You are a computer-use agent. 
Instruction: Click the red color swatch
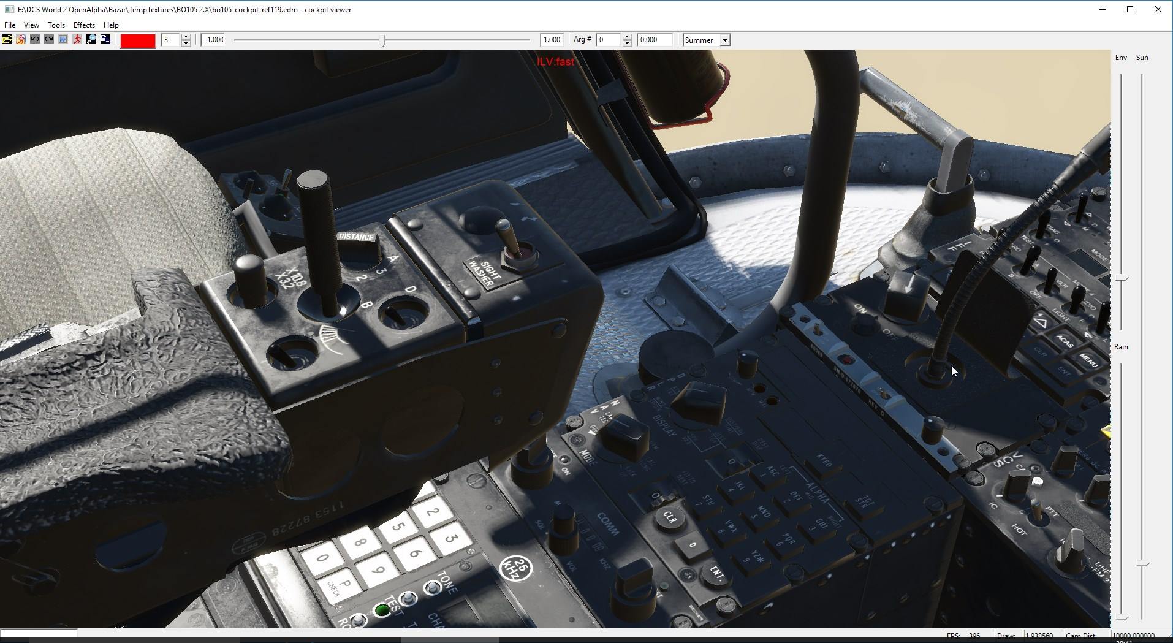point(138,40)
